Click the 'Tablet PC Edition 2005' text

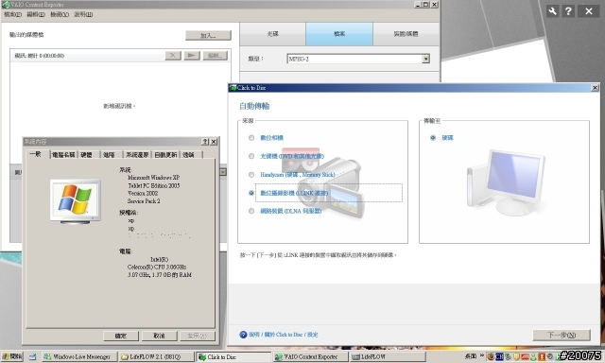[x=153, y=185]
